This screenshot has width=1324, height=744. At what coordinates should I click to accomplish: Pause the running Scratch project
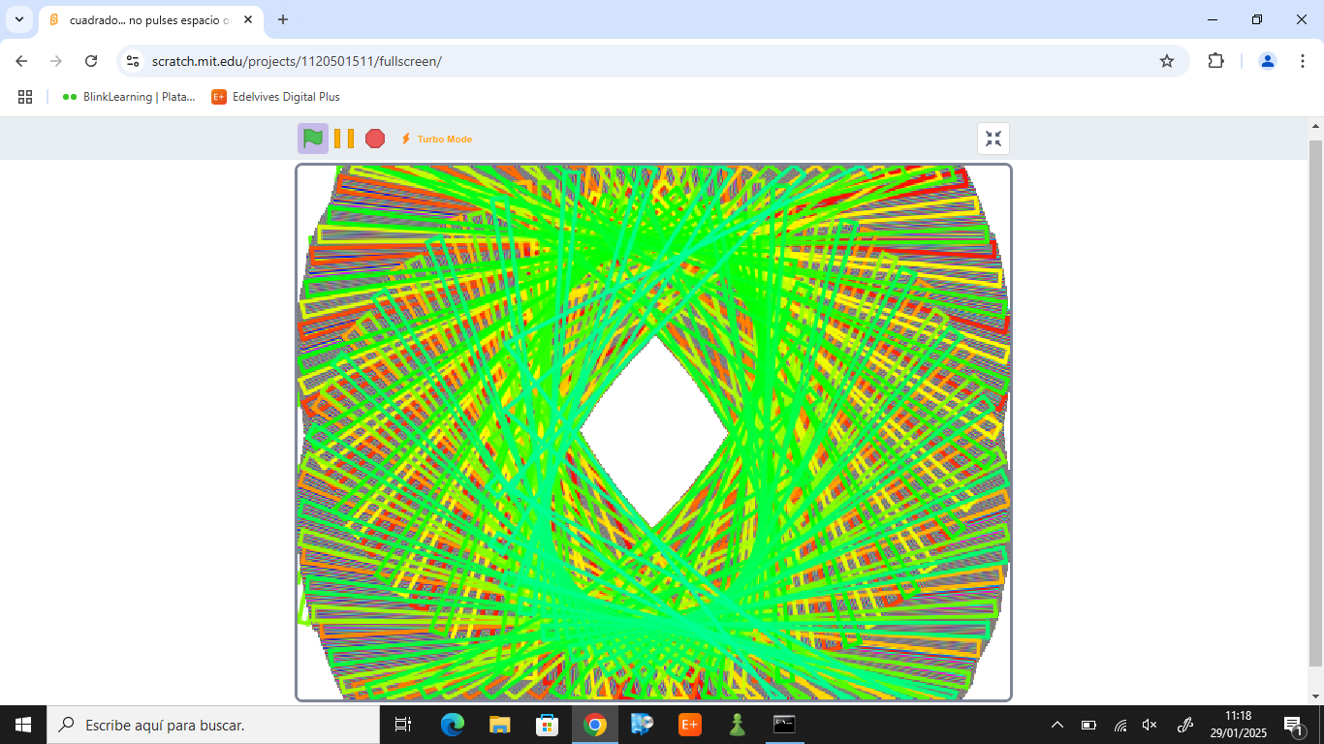pos(344,139)
